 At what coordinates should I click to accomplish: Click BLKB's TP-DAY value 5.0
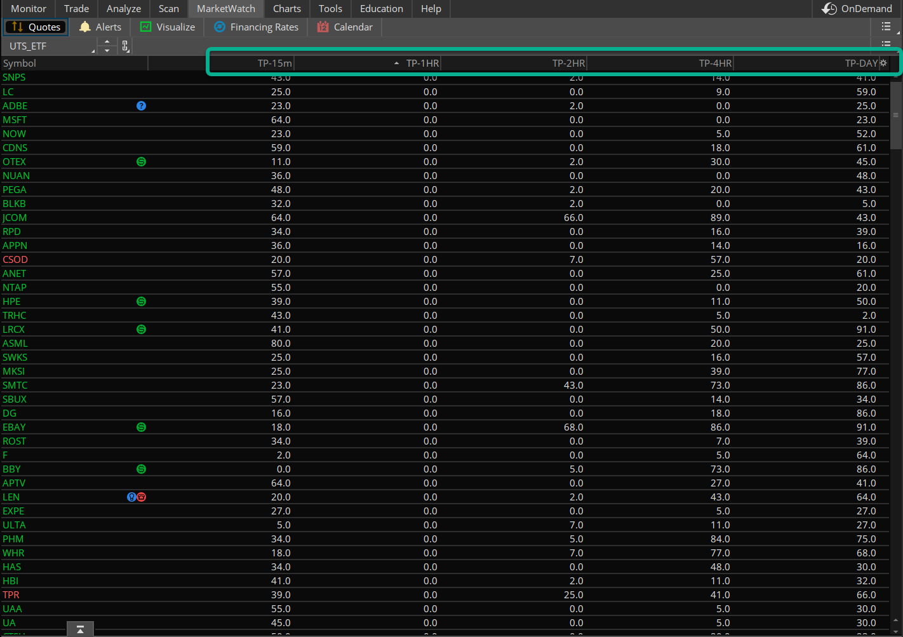coord(869,204)
